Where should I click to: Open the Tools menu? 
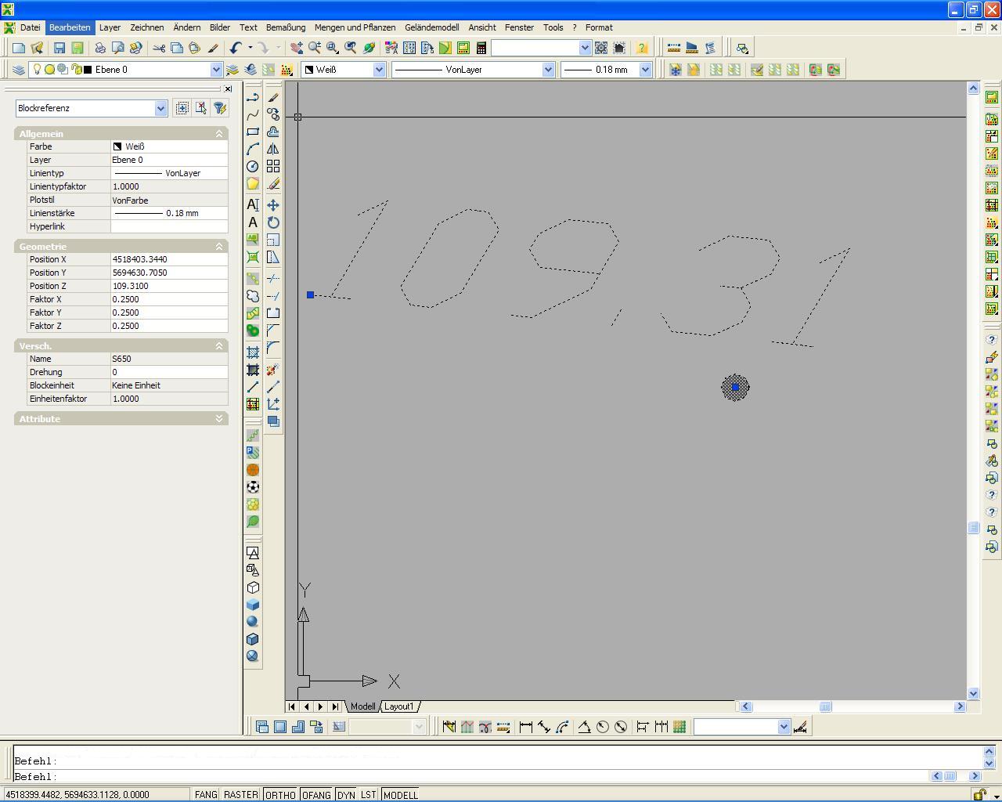click(x=553, y=27)
